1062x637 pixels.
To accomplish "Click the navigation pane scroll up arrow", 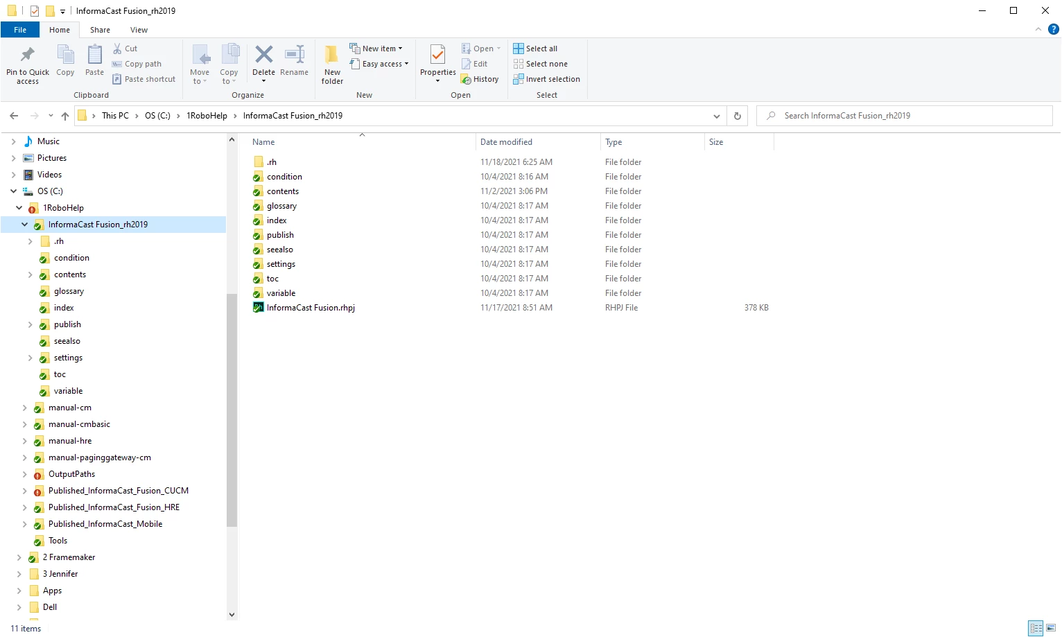I will 232,140.
